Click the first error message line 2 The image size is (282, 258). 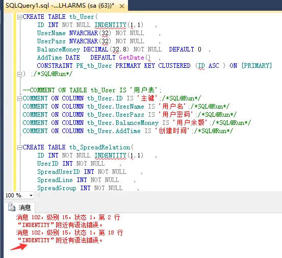(68, 217)
